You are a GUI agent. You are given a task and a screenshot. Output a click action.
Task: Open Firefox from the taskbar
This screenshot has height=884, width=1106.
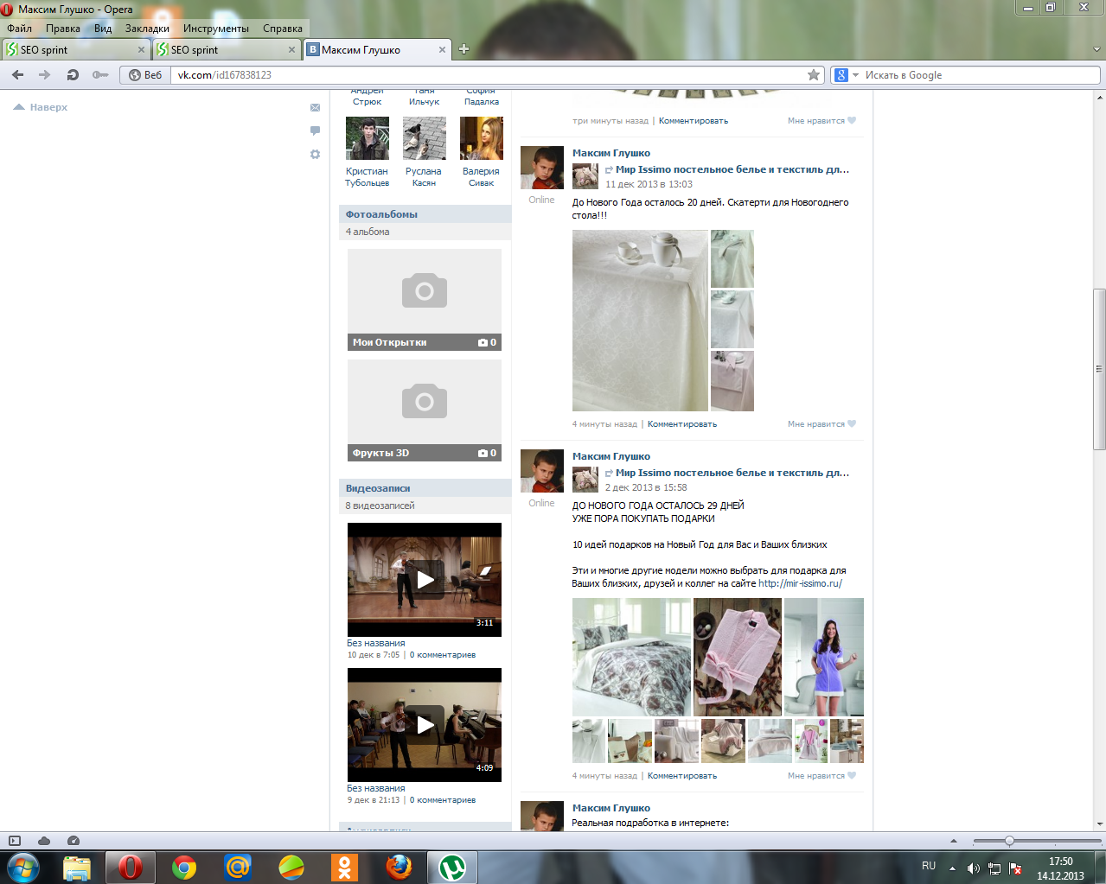click(x=399, y=868)
